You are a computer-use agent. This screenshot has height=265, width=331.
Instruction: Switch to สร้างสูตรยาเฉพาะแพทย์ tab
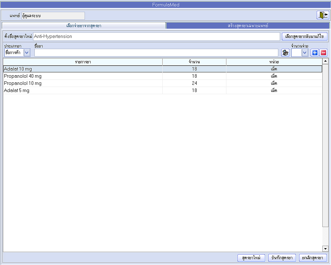pos(248,25)
